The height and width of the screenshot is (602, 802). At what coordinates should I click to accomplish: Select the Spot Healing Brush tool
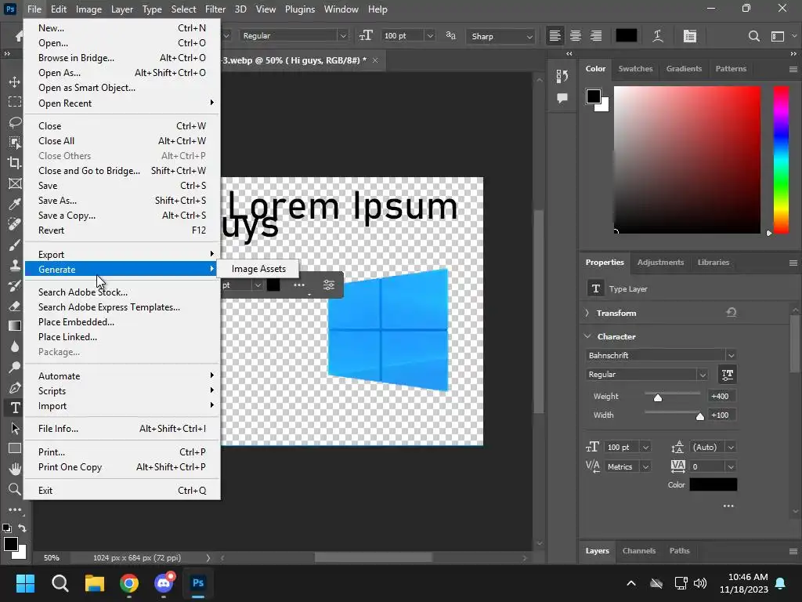(15, 224)
